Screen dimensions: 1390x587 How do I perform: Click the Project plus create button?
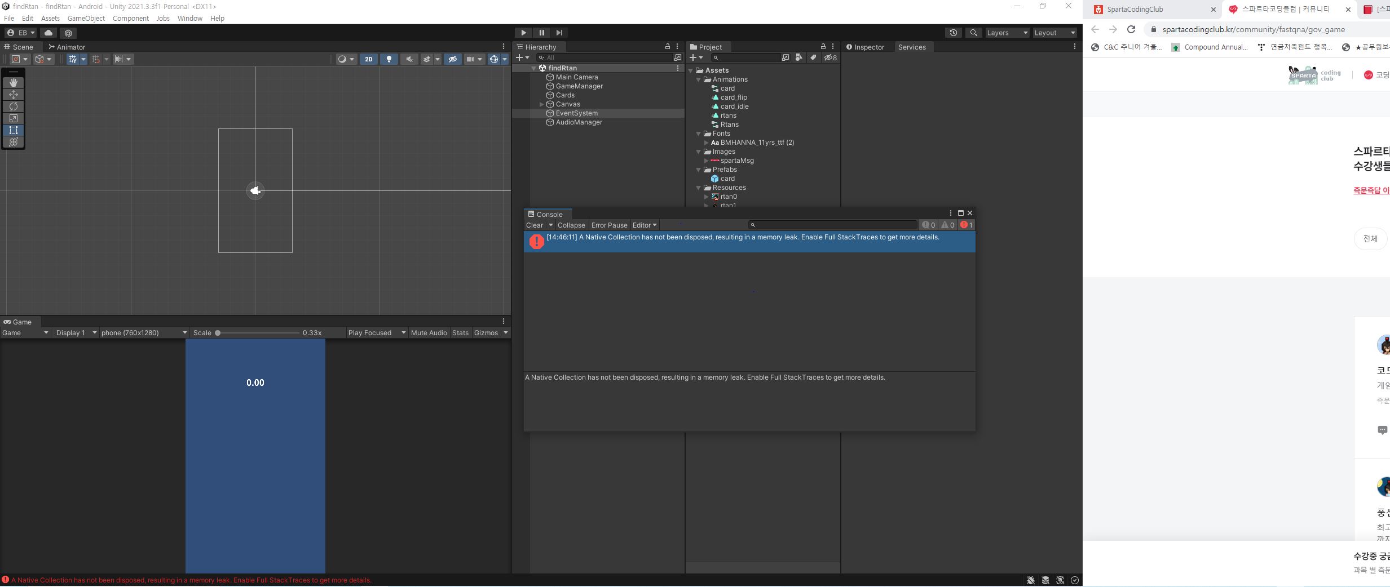click(696, 57)
